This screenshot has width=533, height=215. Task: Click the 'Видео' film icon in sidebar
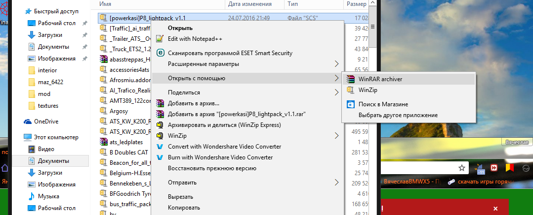(32, 149)
